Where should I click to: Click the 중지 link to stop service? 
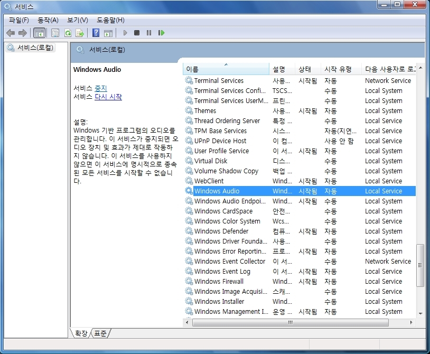[x=101, y=88]
